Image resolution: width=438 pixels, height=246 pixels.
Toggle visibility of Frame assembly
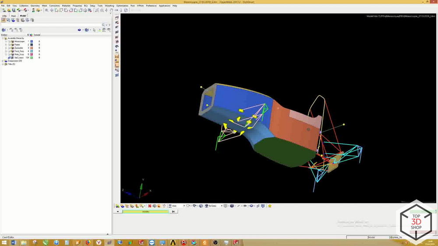13,45
